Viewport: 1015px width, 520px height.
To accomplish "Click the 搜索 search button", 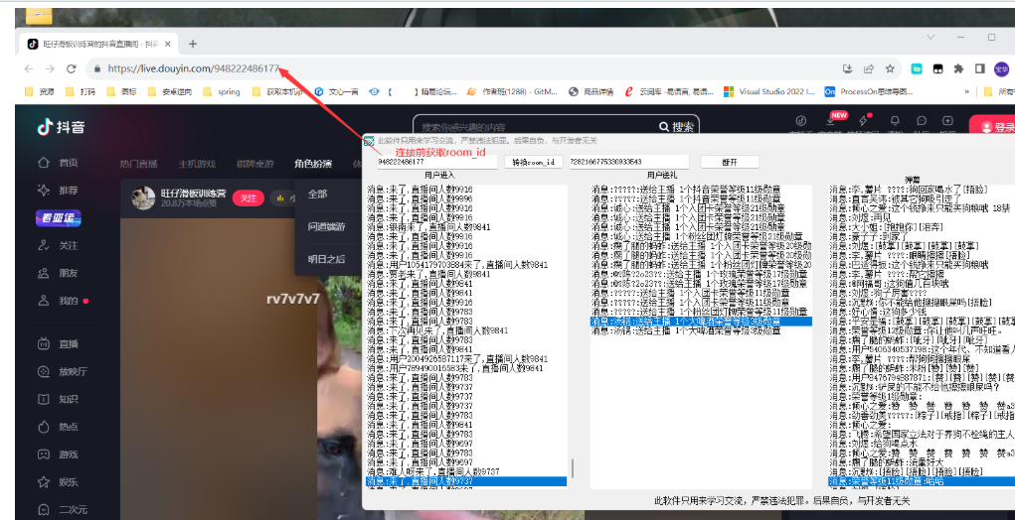I will point(677,127).
